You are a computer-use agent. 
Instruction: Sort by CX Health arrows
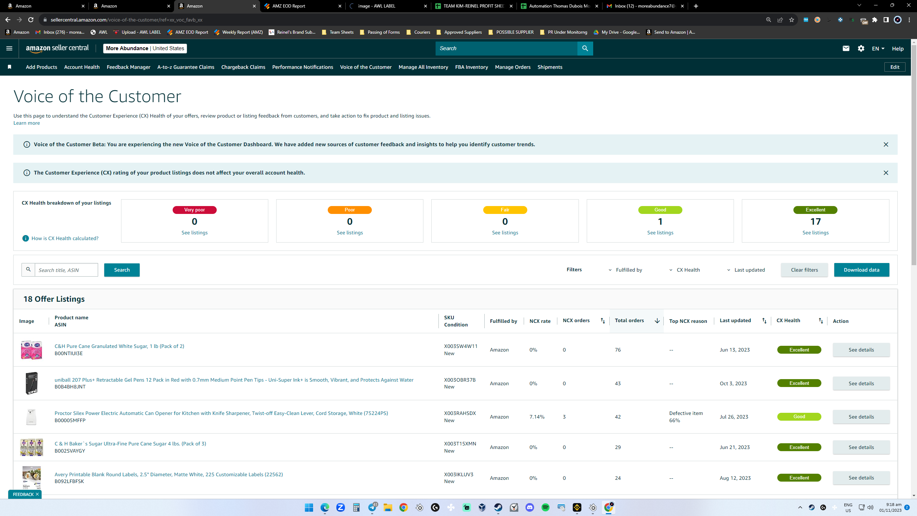coord(821,321)
